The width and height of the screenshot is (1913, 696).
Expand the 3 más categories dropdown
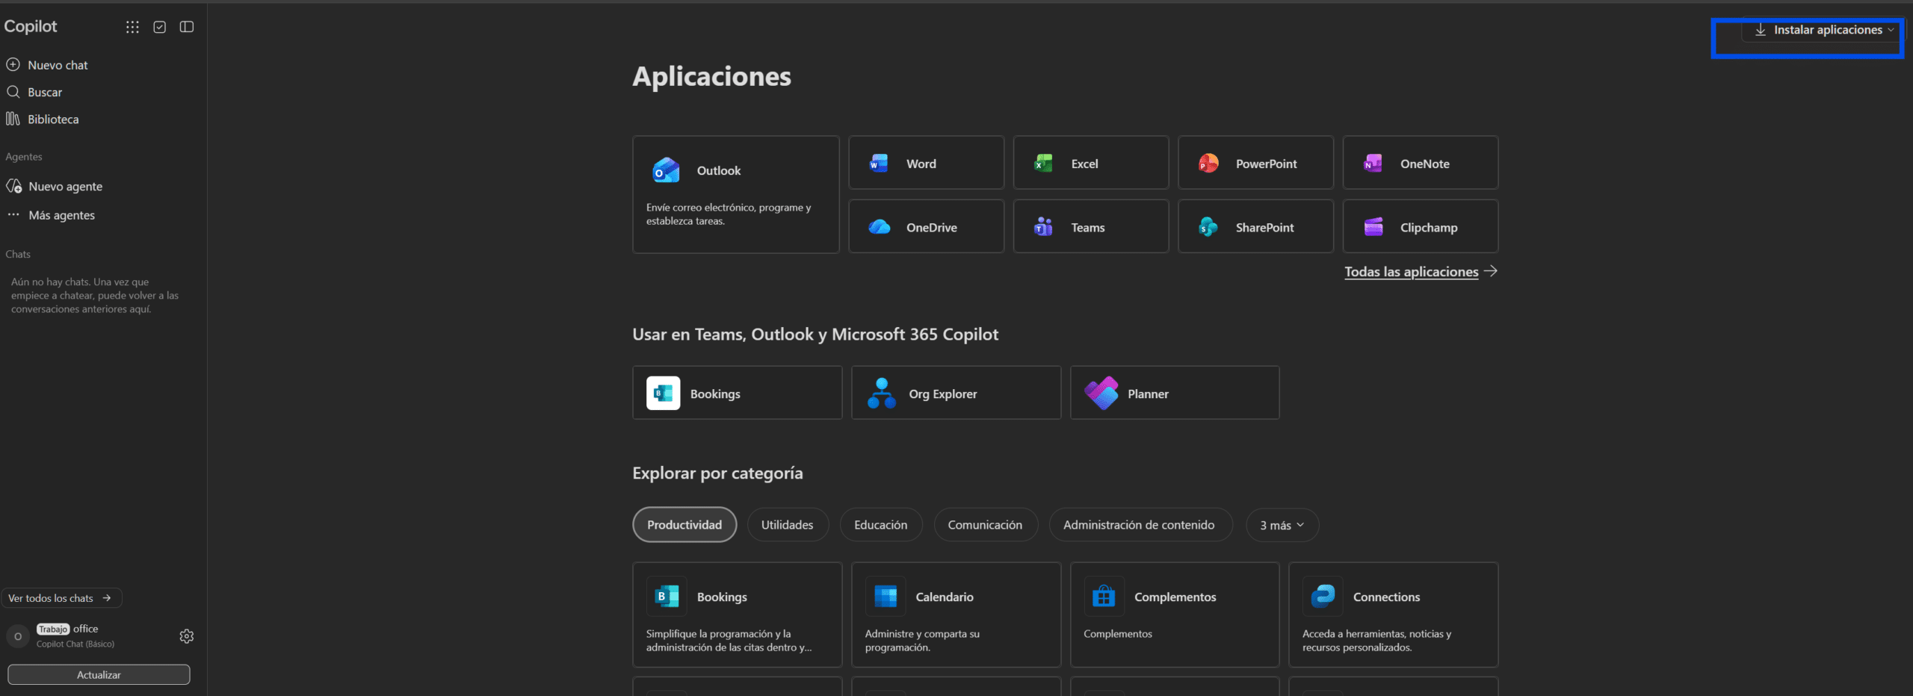[x=1282, y=525]
